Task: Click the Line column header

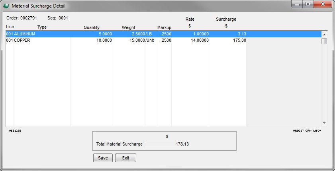Action: 10,27
